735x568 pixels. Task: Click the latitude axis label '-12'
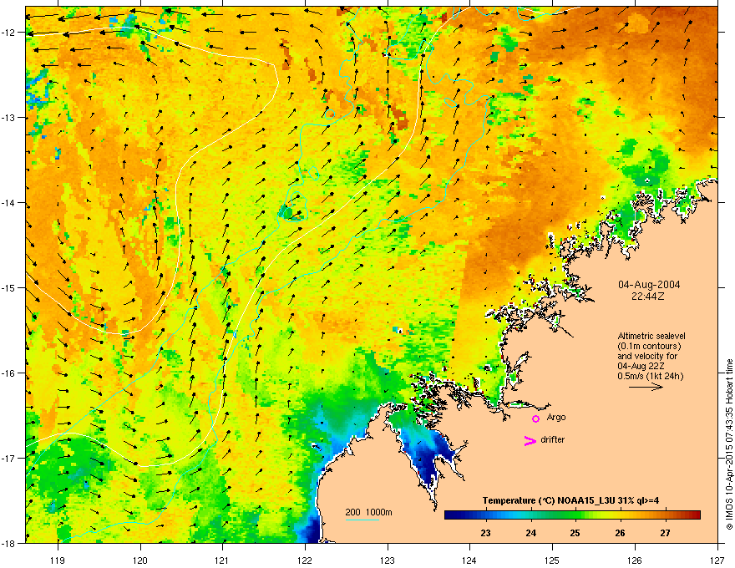[x=8, y=33]
